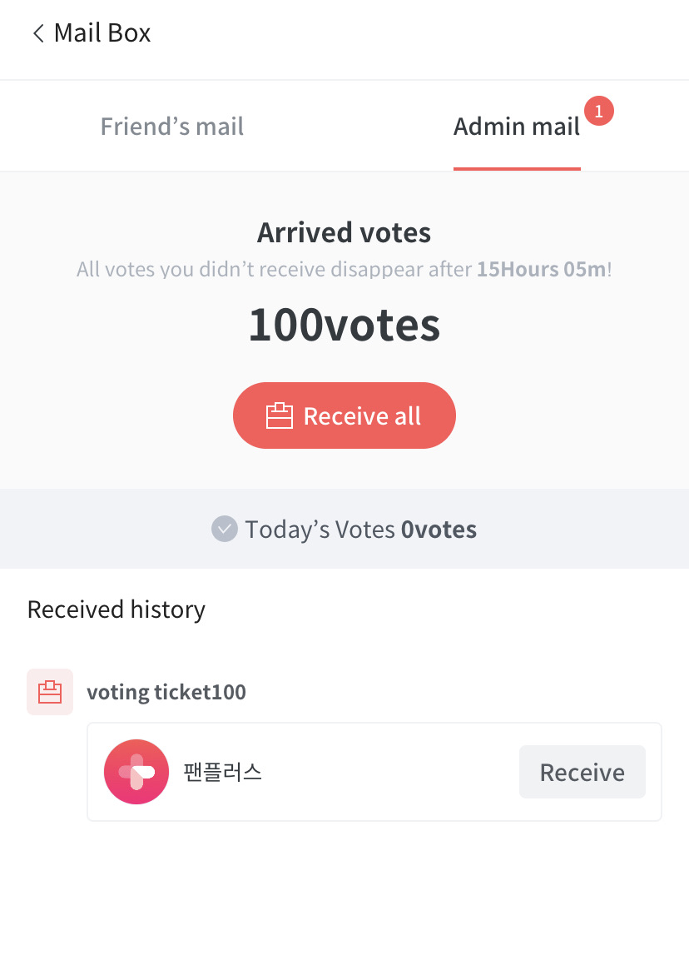The height and width of the screenshot is (970, 689).
Task: Click the round pink 팬플러스 logo avatar
Action: [x=136, y=772]
